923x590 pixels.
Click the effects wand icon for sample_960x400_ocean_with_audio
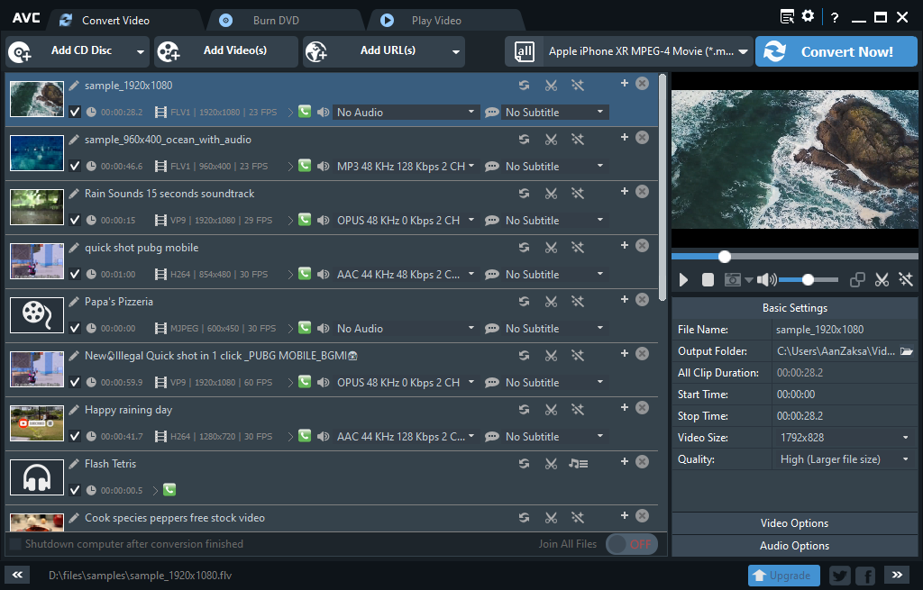click(578, 140)
